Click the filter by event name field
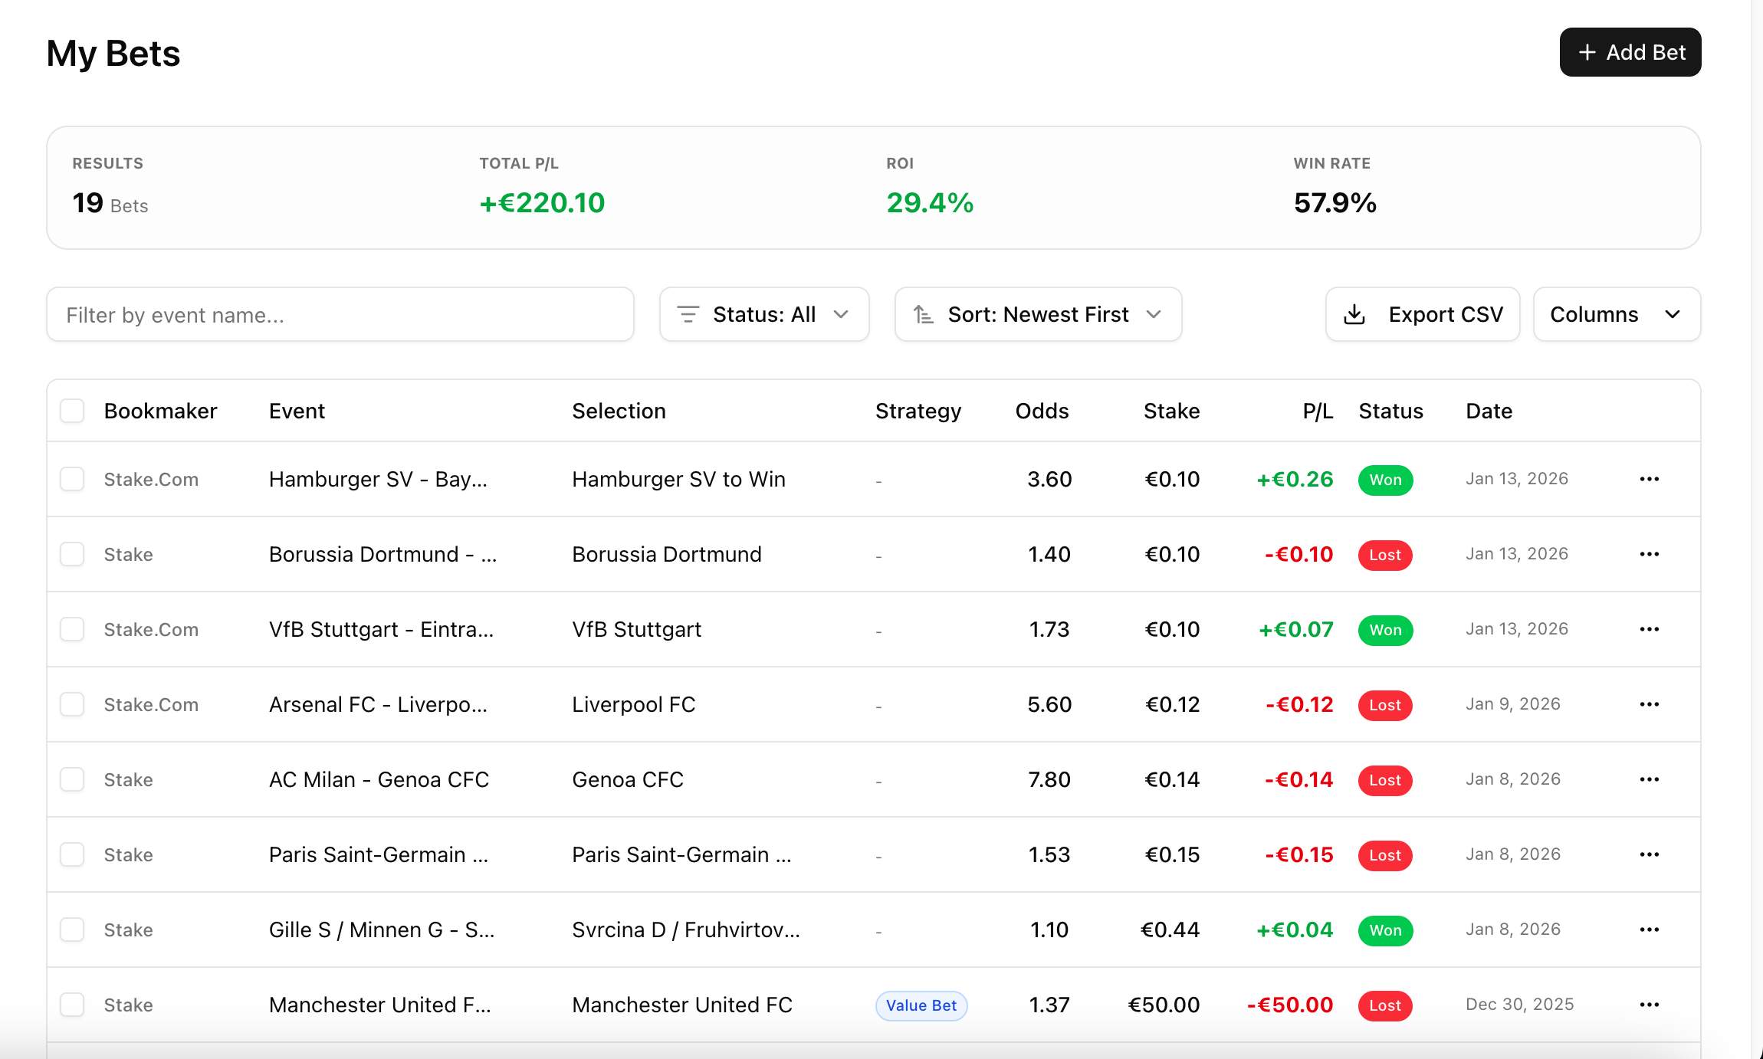The height and width of the screenshot is (1059, 1763). click(340, 314)
